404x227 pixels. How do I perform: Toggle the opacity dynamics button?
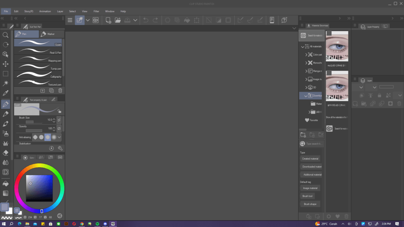coord(59,129)
